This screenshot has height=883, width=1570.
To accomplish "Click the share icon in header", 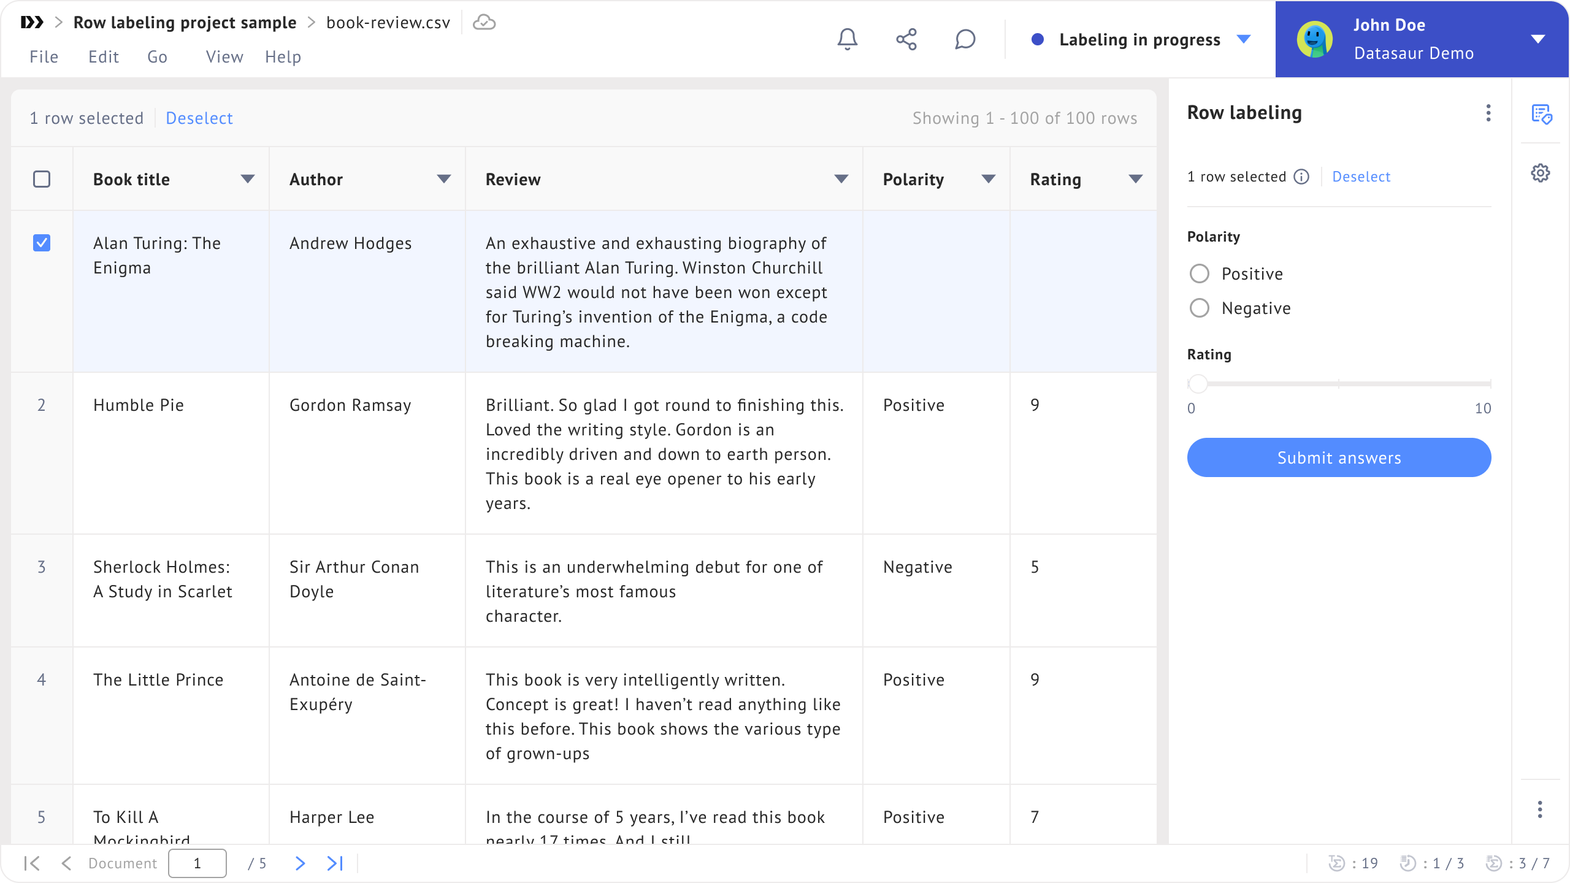I will 906,39.
